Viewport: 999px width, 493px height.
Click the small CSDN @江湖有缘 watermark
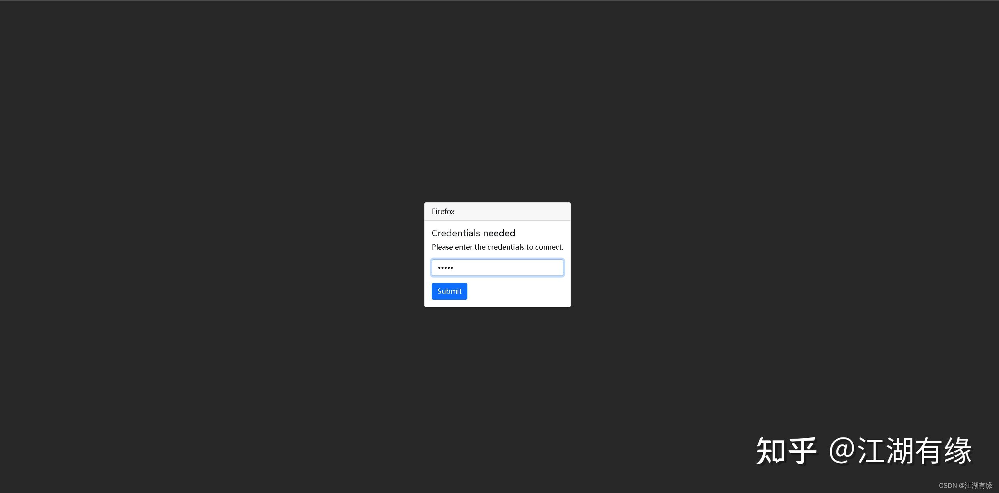tap(965, 486)
